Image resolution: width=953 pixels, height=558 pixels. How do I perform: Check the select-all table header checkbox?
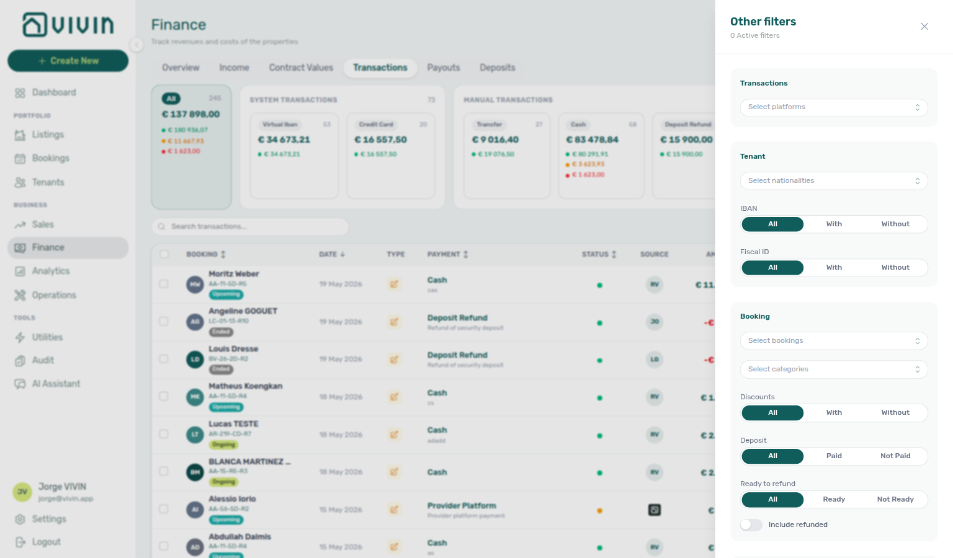coord(164,254)
